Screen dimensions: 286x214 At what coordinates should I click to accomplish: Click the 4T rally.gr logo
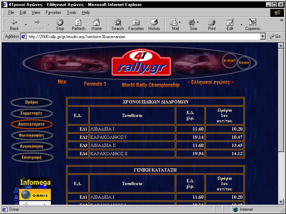point(141,63)
